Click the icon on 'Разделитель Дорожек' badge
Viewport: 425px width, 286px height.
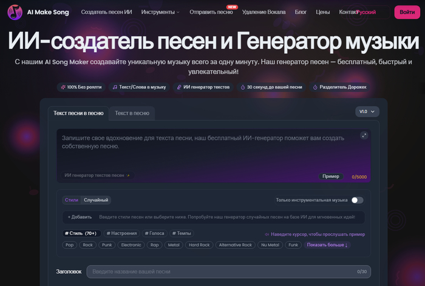click(x=315, y=87)
